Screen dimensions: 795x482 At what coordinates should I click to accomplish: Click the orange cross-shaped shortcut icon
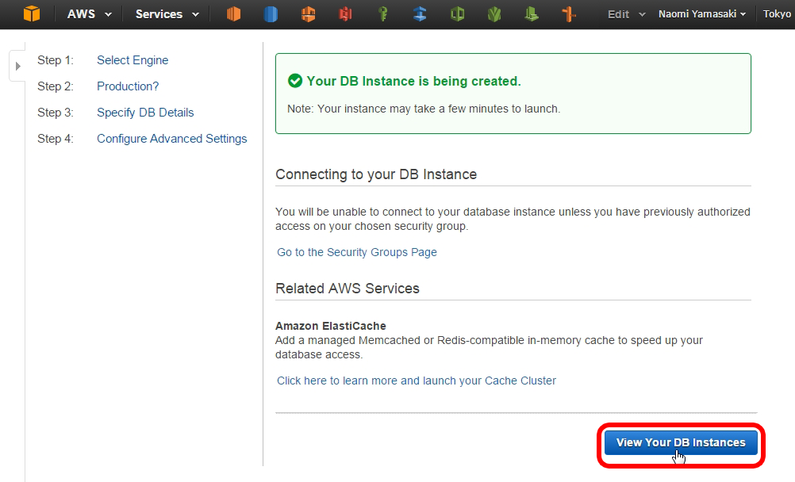point(569,13)
